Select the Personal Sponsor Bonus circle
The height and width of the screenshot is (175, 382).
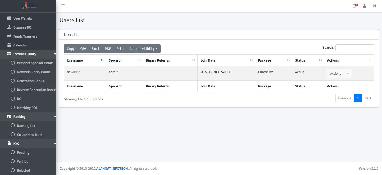pos(13,63)
